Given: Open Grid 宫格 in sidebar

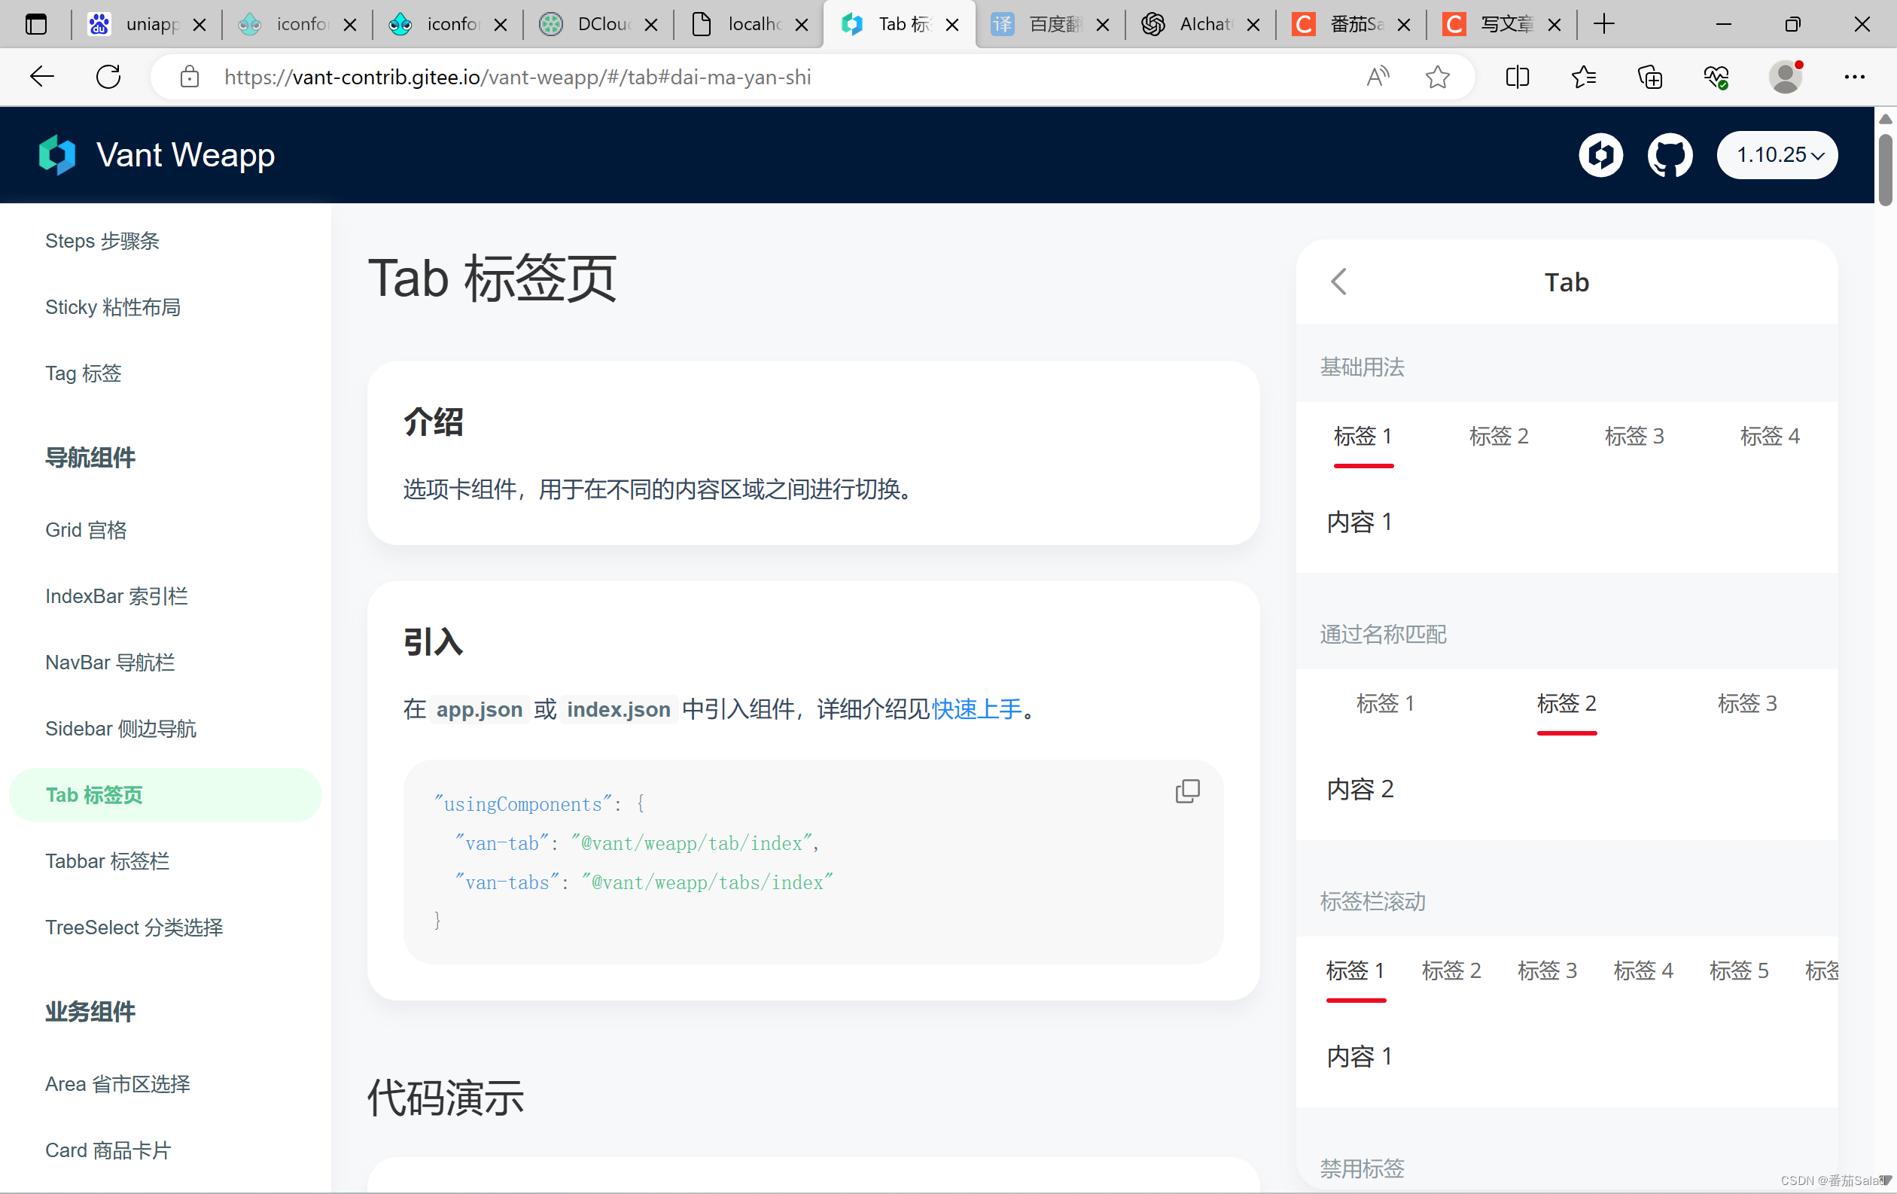Looking at the screenshot, I should (86, 530).
